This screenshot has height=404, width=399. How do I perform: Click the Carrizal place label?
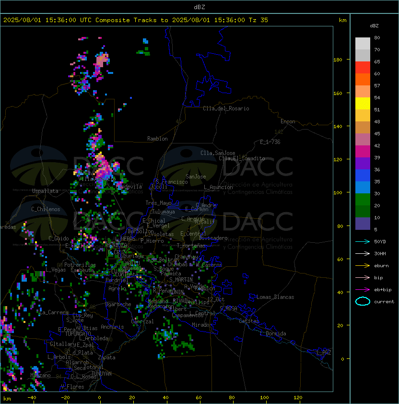pyautogui.click(x=142, y=321)
